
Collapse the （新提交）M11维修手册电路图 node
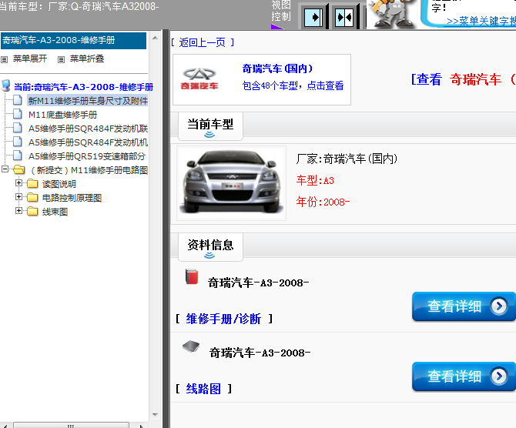5,169
